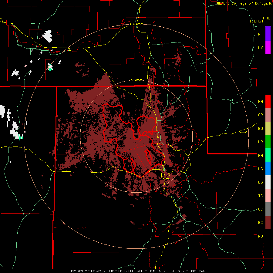Viewport: 273px width, 273px height.
Task: Click the [CLAS] legend header
Action: [256, 21]
